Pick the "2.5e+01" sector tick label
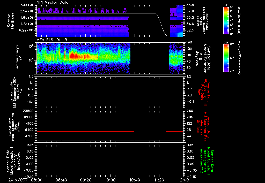The width and height of the screenshot is (265, 183). (x=27, y=11)
